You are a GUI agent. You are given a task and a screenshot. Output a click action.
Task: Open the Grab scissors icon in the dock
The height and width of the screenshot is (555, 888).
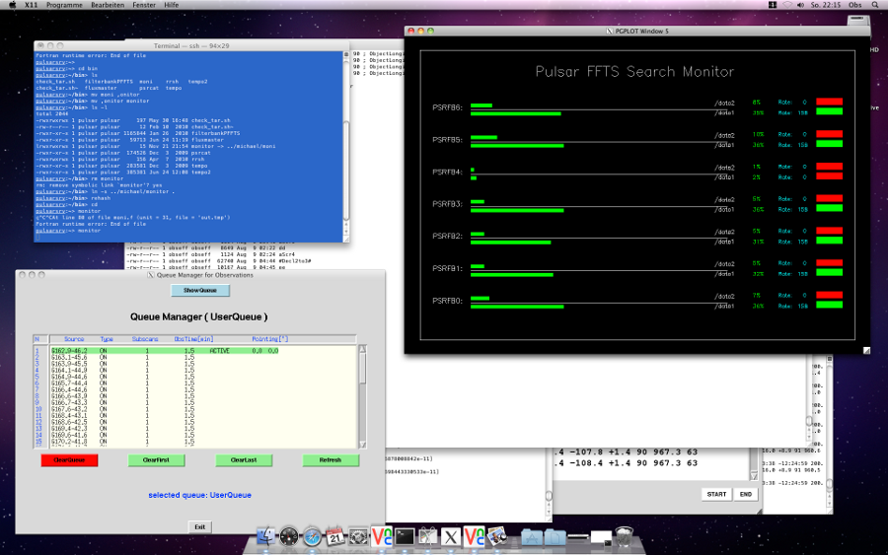point(427,536)
